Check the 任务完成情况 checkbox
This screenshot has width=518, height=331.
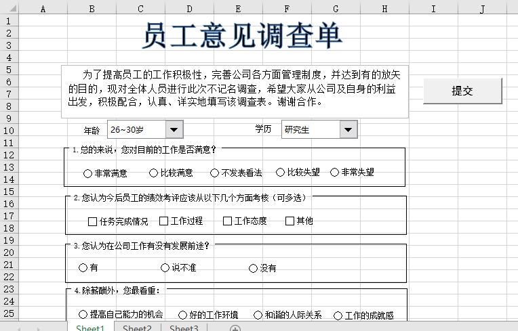pyautogui.click(x=93, y=221)
